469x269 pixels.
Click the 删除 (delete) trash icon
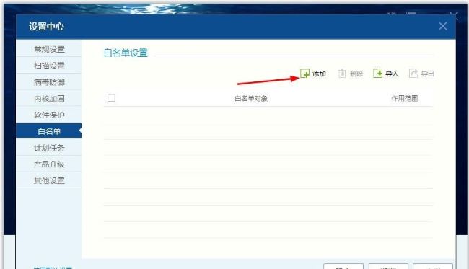coord(342,74)
